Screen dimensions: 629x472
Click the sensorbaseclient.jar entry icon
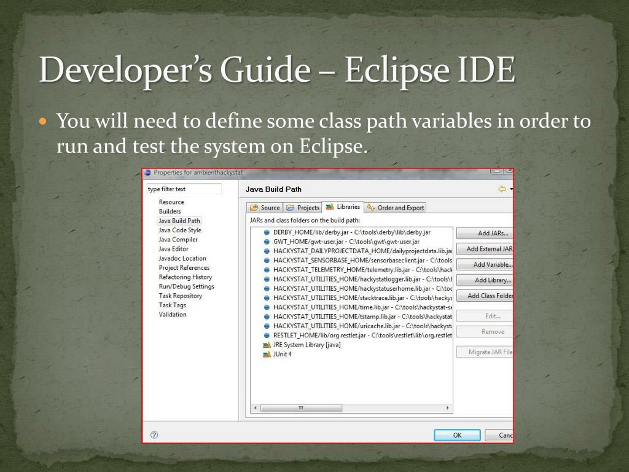[x=267, y=261]
